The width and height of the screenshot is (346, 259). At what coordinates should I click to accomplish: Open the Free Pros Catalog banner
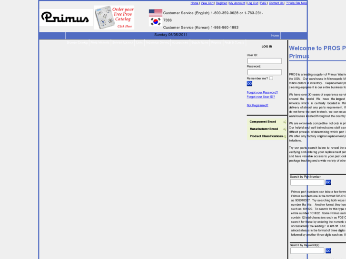114,18
